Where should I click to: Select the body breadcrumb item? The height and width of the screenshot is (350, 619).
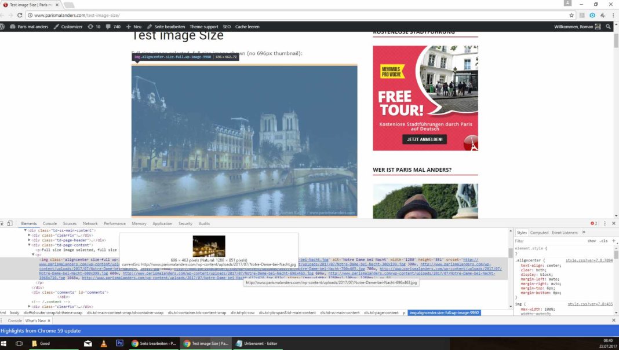(14, 312)
